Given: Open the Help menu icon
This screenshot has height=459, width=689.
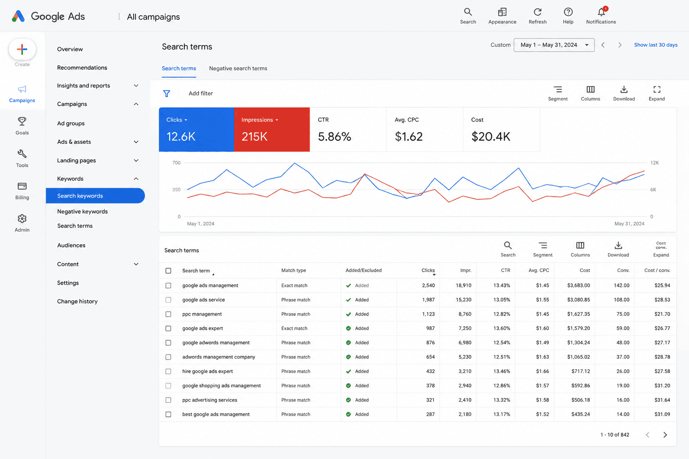Looking at the screenshot, I should (x=568, y=16).
